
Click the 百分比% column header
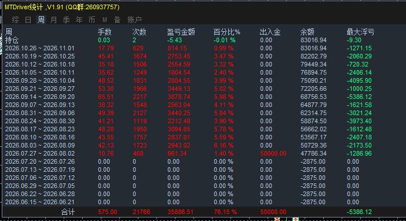click(x=227, y=32)
